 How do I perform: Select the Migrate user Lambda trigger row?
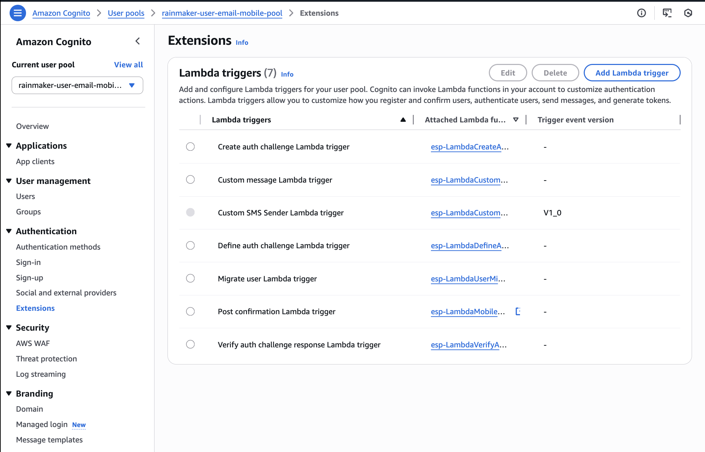[x=190, y=278]
